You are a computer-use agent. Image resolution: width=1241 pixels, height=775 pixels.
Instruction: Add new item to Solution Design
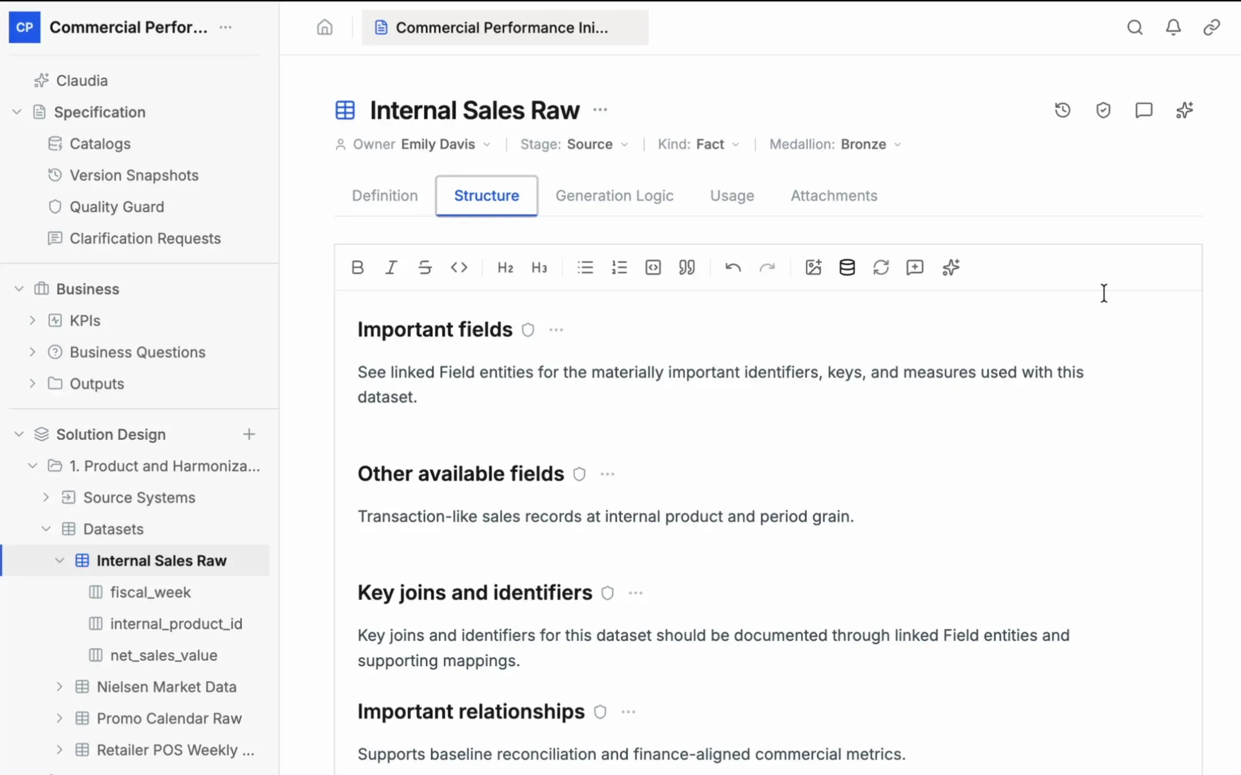[x=249, y=434]
